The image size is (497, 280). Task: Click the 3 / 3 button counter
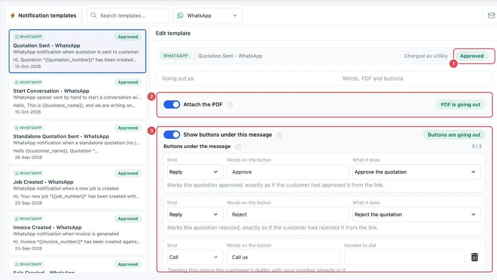(x=477, y=146)
